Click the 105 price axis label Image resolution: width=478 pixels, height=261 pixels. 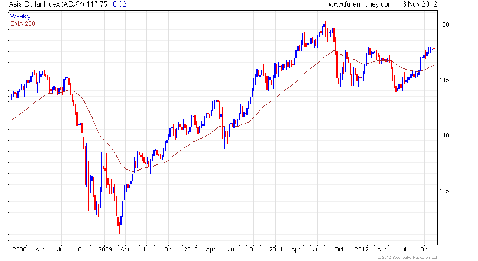tap(444, 191)
